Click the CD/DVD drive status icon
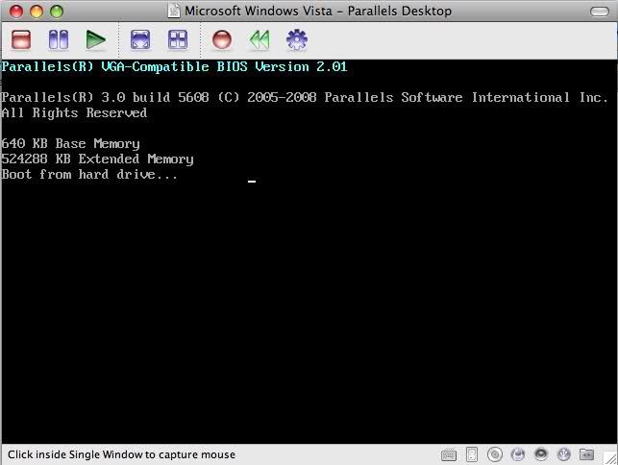The width and height of the screenshot is (618, 465). (495, 454)
